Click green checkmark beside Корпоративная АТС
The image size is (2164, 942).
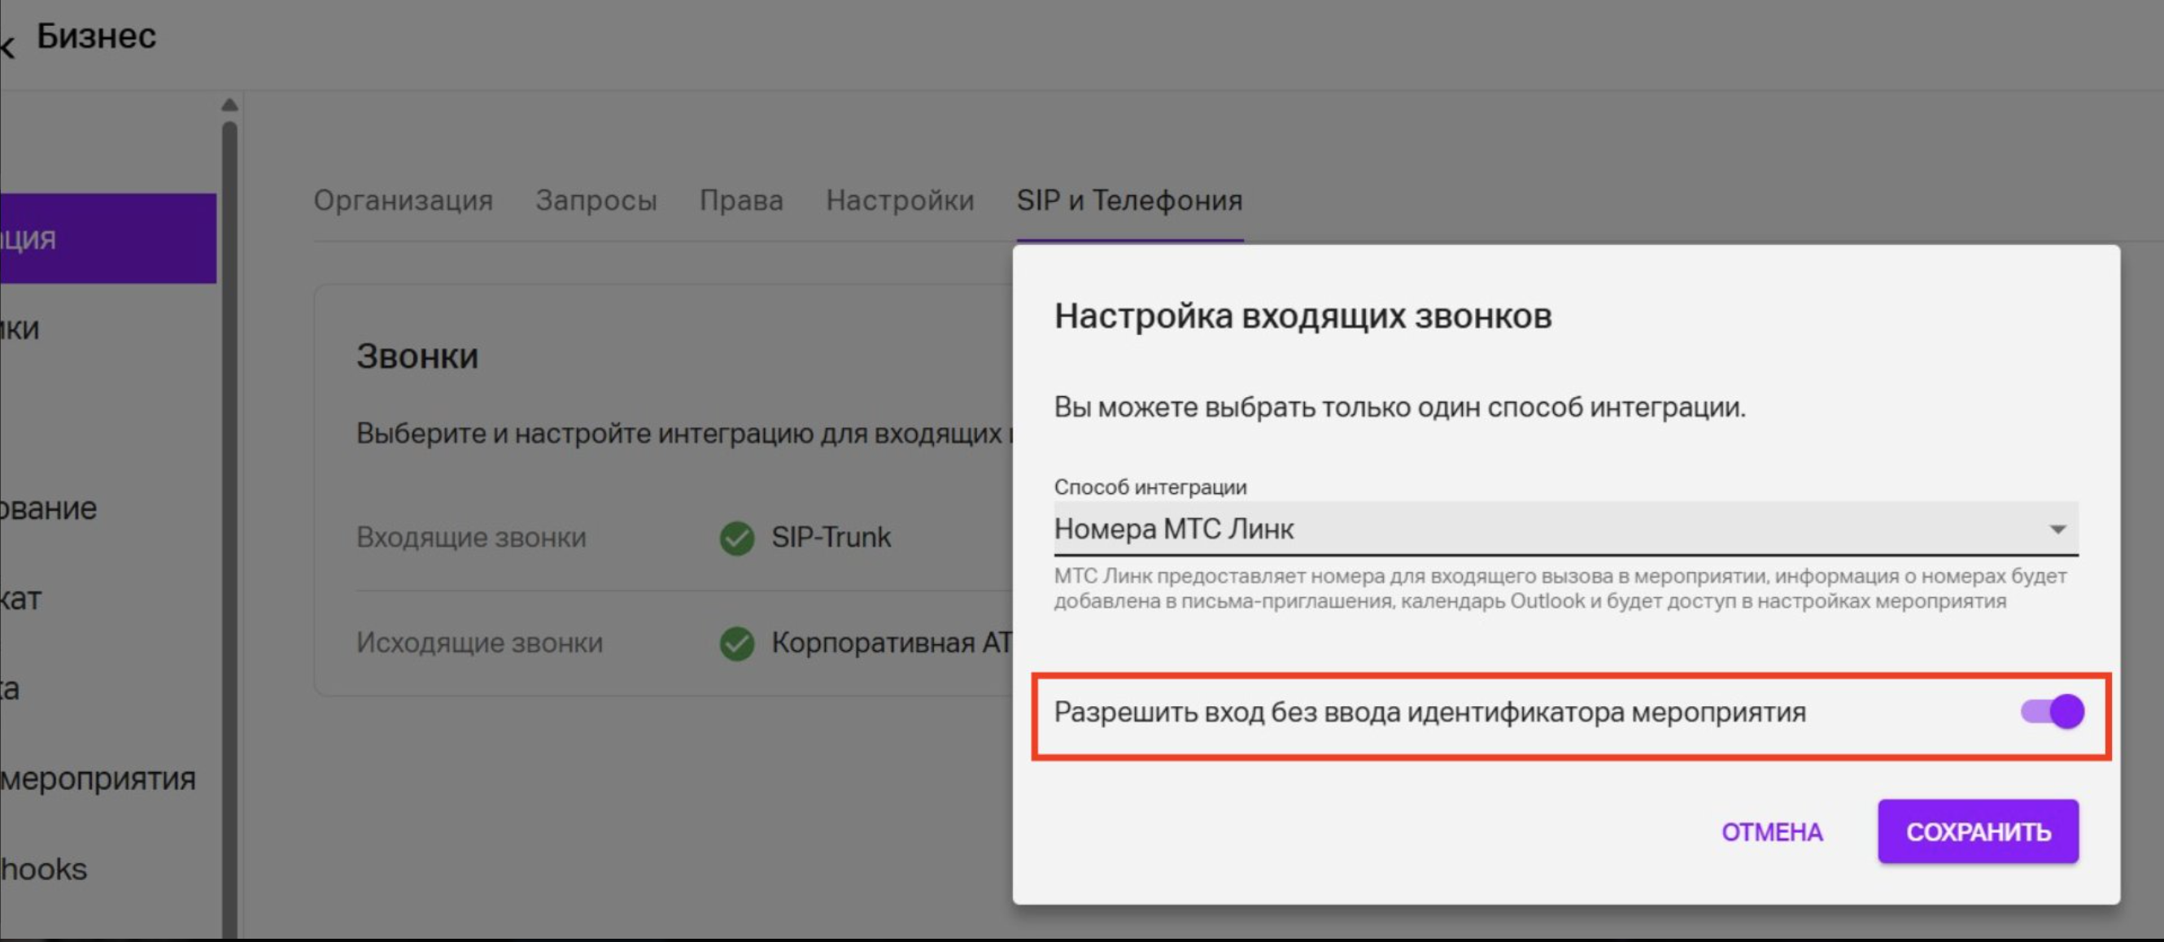[737, 643]
